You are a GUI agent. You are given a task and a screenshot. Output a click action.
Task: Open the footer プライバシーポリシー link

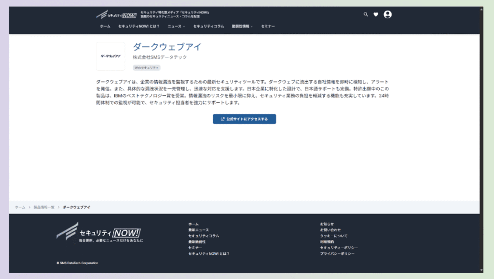point(337,254)
